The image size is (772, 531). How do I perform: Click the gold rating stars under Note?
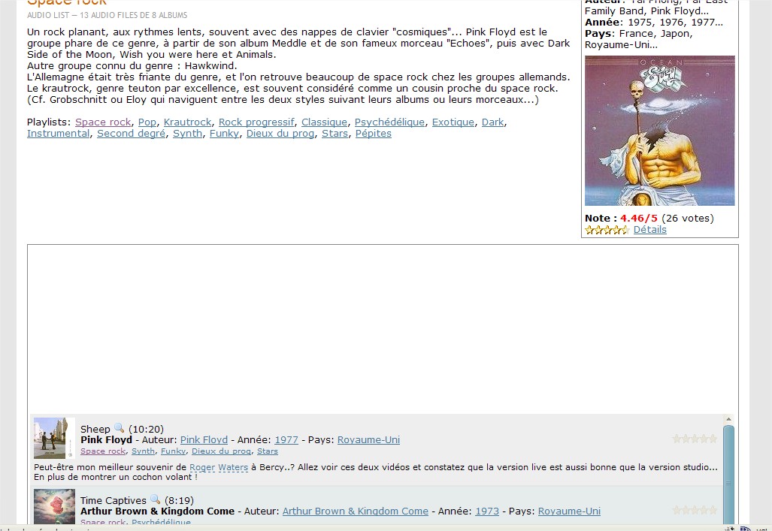[x=607, y=230]
